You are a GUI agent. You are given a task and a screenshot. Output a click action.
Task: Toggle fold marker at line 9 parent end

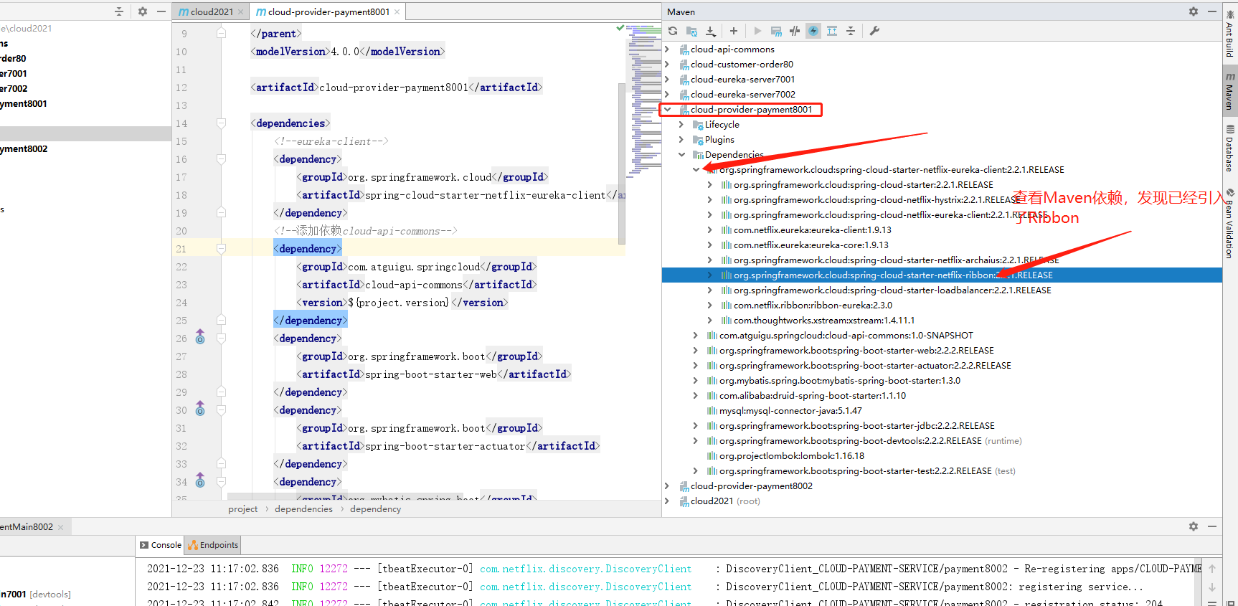pyautogui.click(x=221, y=33)
